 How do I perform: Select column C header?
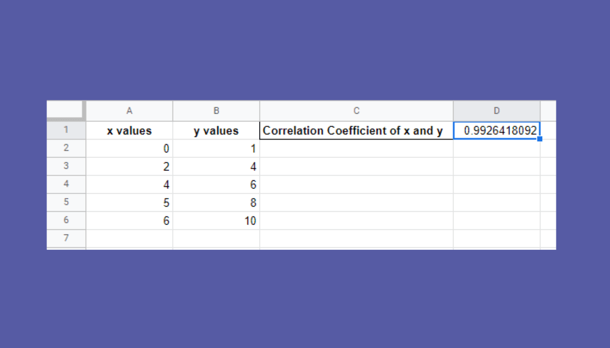[356, 110]
